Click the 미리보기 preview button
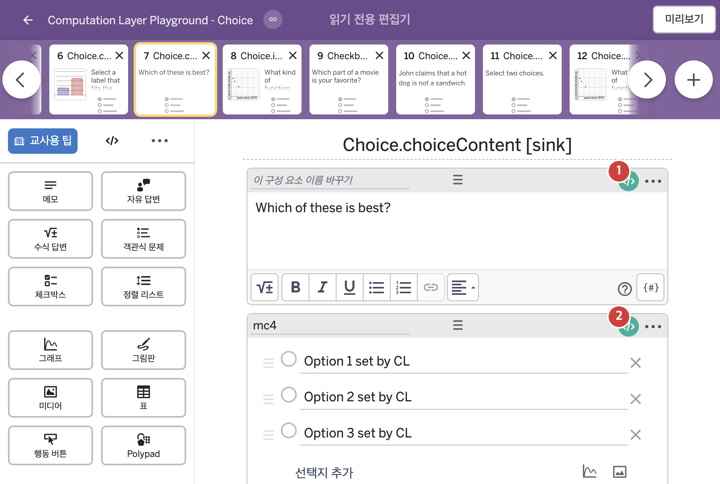This screenshot has height=484, width=720. pos(684,19)
